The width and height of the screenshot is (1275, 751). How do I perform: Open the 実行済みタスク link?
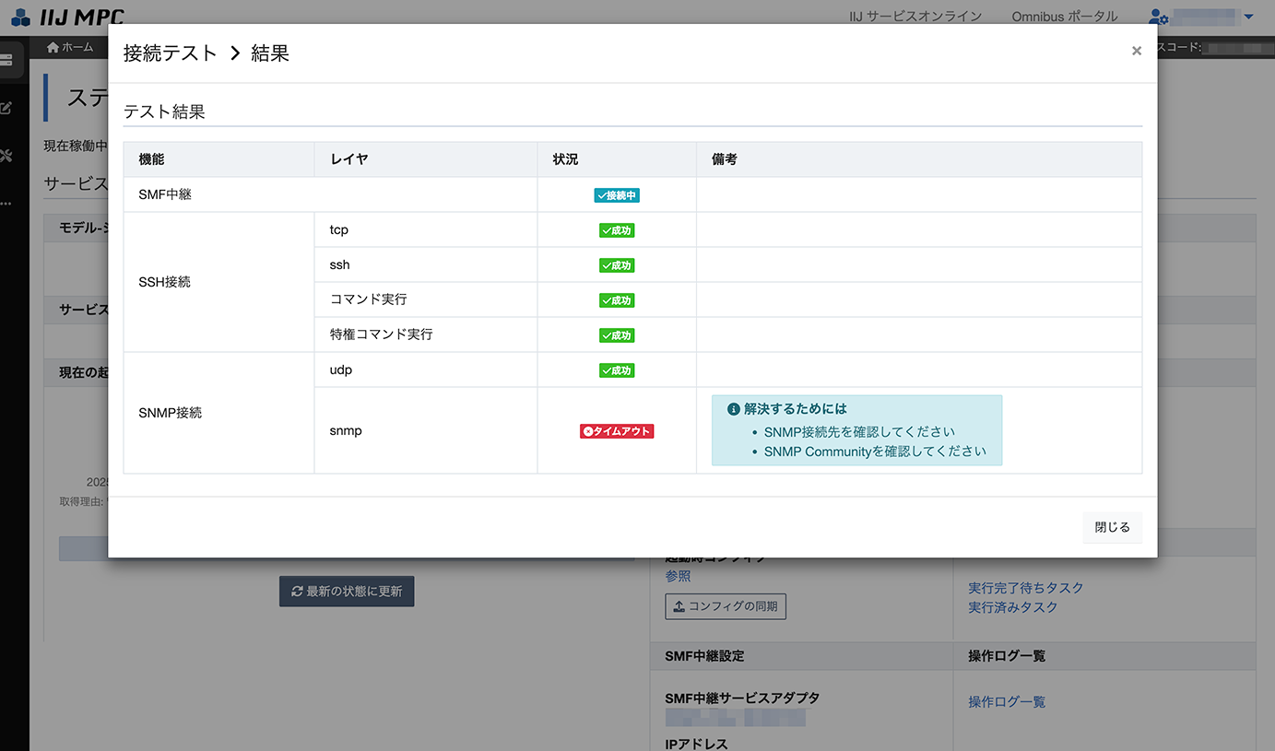click(1012, 607)
